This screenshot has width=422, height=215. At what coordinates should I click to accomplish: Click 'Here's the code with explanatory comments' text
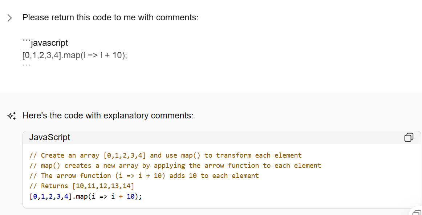[x=108, y=116]
